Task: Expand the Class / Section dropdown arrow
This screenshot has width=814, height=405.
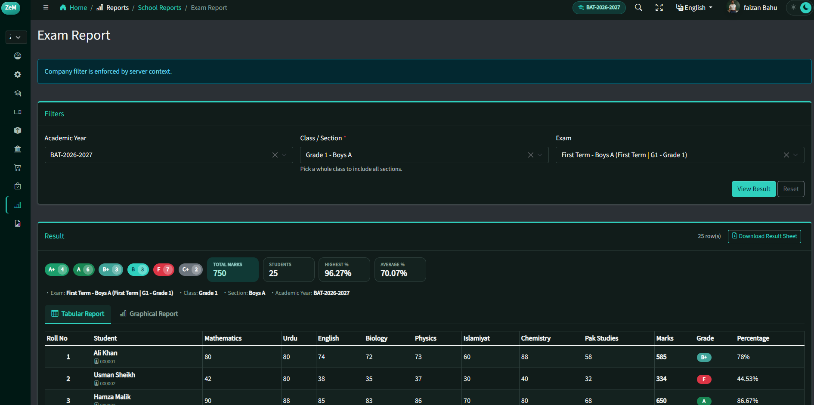Action: point(540,155)
